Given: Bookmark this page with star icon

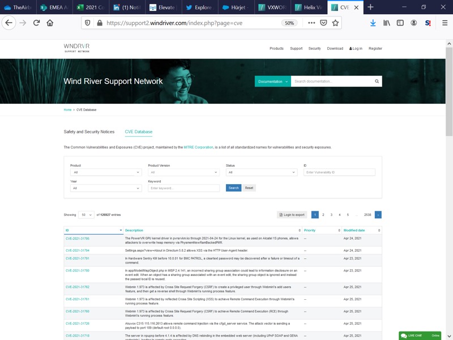Looking at the screenshot, I should point(335,23).
